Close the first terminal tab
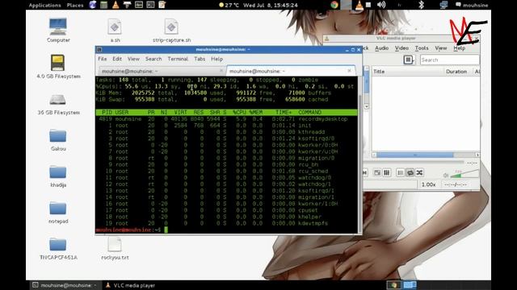Viewport: 517px width, 290px height. click(221, 71)
